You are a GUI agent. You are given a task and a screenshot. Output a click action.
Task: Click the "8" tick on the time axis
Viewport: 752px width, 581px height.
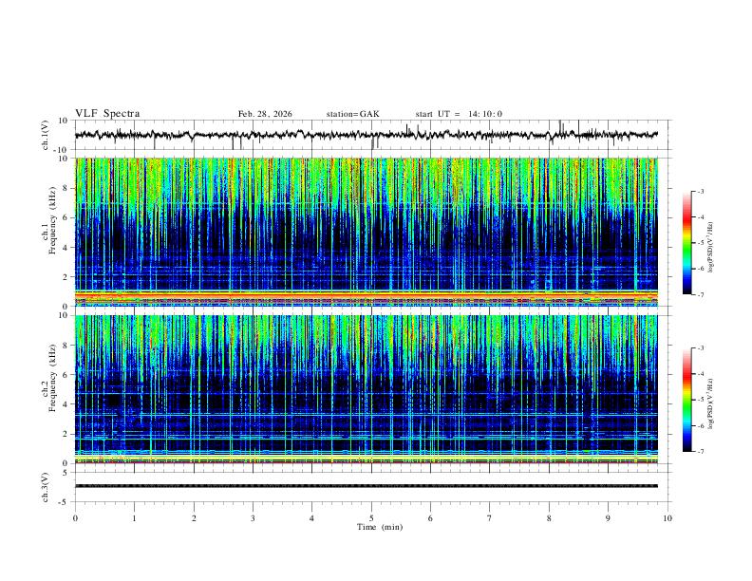coord(549,518)
